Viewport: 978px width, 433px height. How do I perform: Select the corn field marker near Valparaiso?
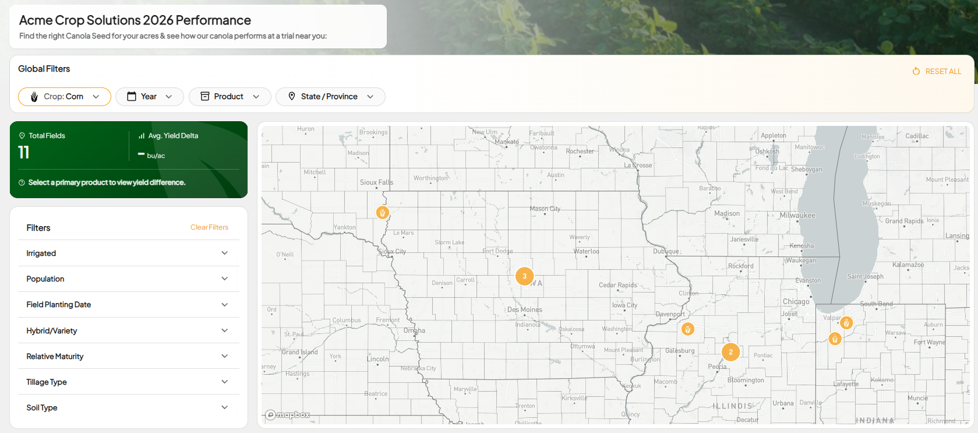click(x=846, y=323)
